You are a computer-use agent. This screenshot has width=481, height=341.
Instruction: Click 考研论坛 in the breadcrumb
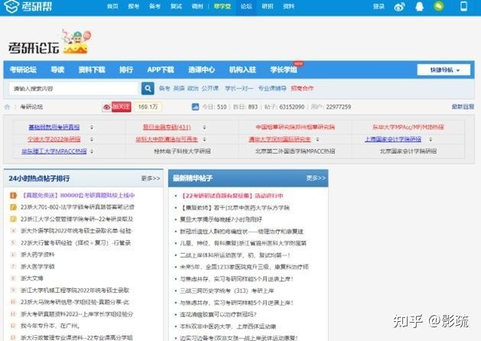[31, 107]
